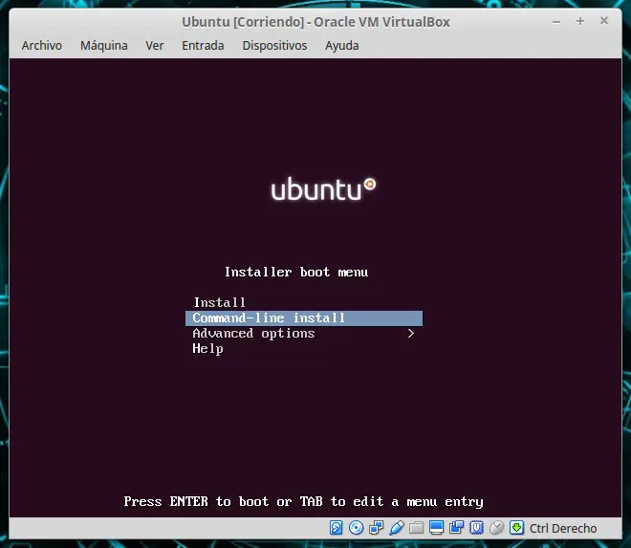Click the Installer boot menu heading
631x548 pixels.
296,273
